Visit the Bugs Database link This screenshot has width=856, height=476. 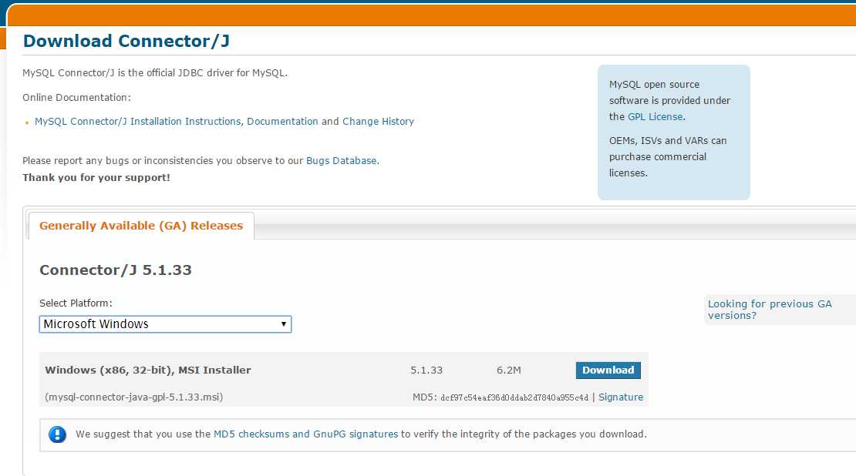pos(341,161)
